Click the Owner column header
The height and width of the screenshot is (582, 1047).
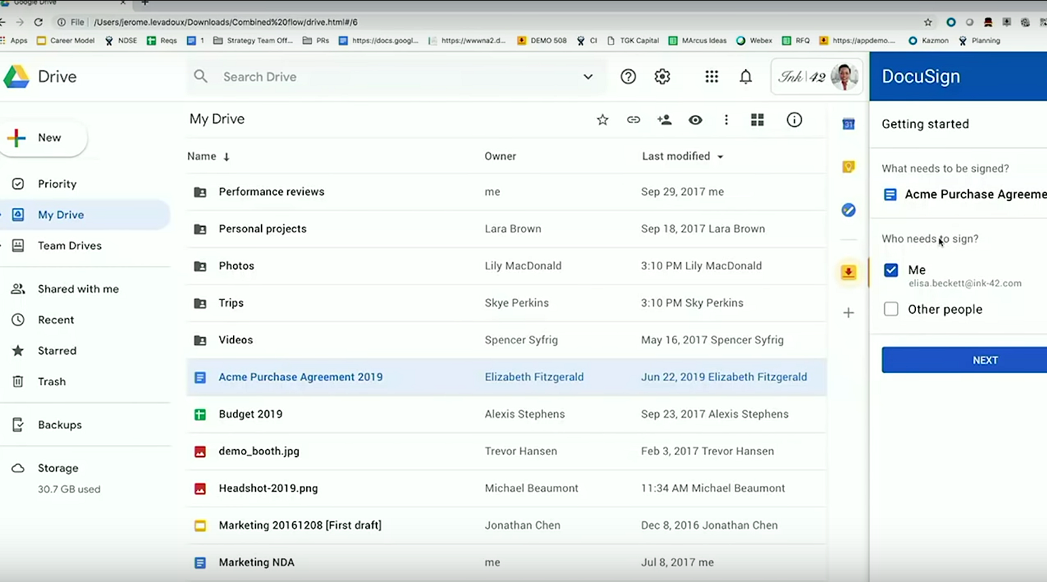click(501, 156)
